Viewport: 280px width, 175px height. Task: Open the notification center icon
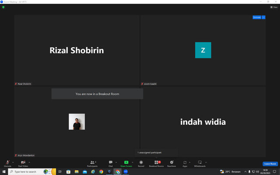[274, 171]
